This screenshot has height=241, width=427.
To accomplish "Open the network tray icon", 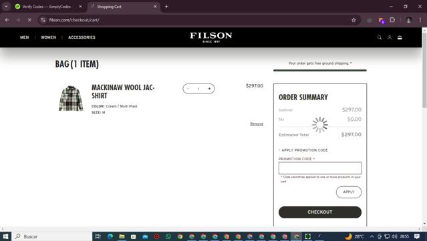I will click(x=387, y=236).
